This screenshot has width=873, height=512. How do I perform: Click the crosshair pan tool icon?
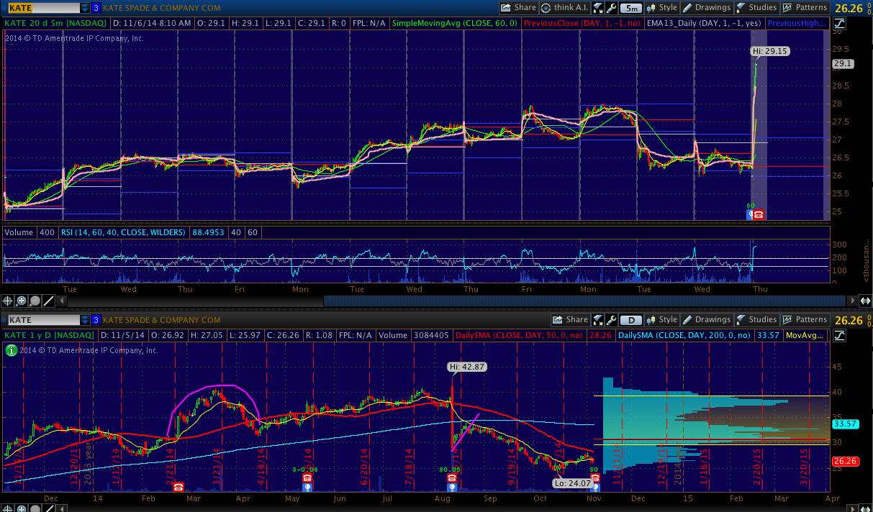click(x=8, y=301)
